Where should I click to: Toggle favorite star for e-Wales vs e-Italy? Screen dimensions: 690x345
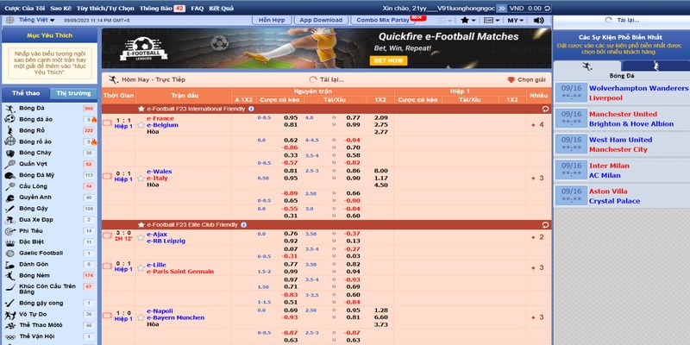141,179
